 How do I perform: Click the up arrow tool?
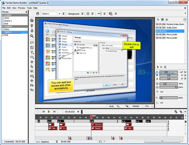point(32,26)
